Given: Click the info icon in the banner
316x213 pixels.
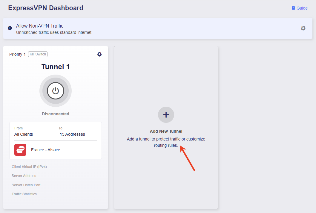Looking at the screenshot, I should (x=10, y=28).
